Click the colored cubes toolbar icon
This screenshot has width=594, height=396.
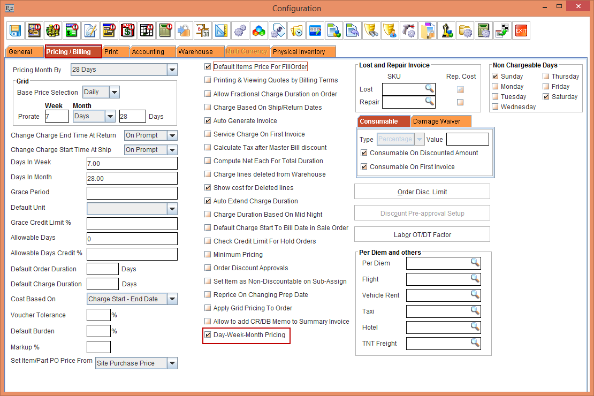click(x=258, y=31)
